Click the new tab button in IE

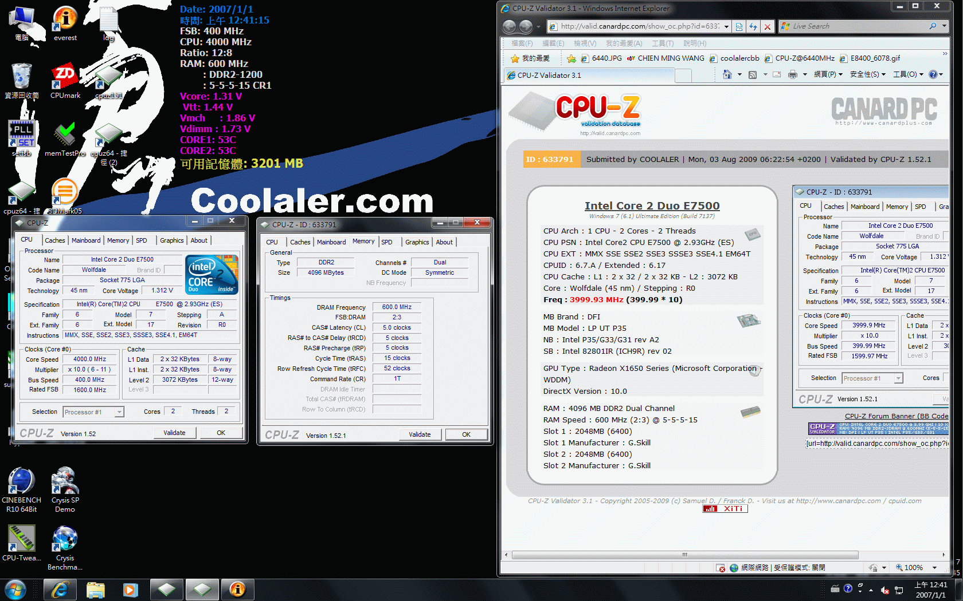tap(683, 76)
